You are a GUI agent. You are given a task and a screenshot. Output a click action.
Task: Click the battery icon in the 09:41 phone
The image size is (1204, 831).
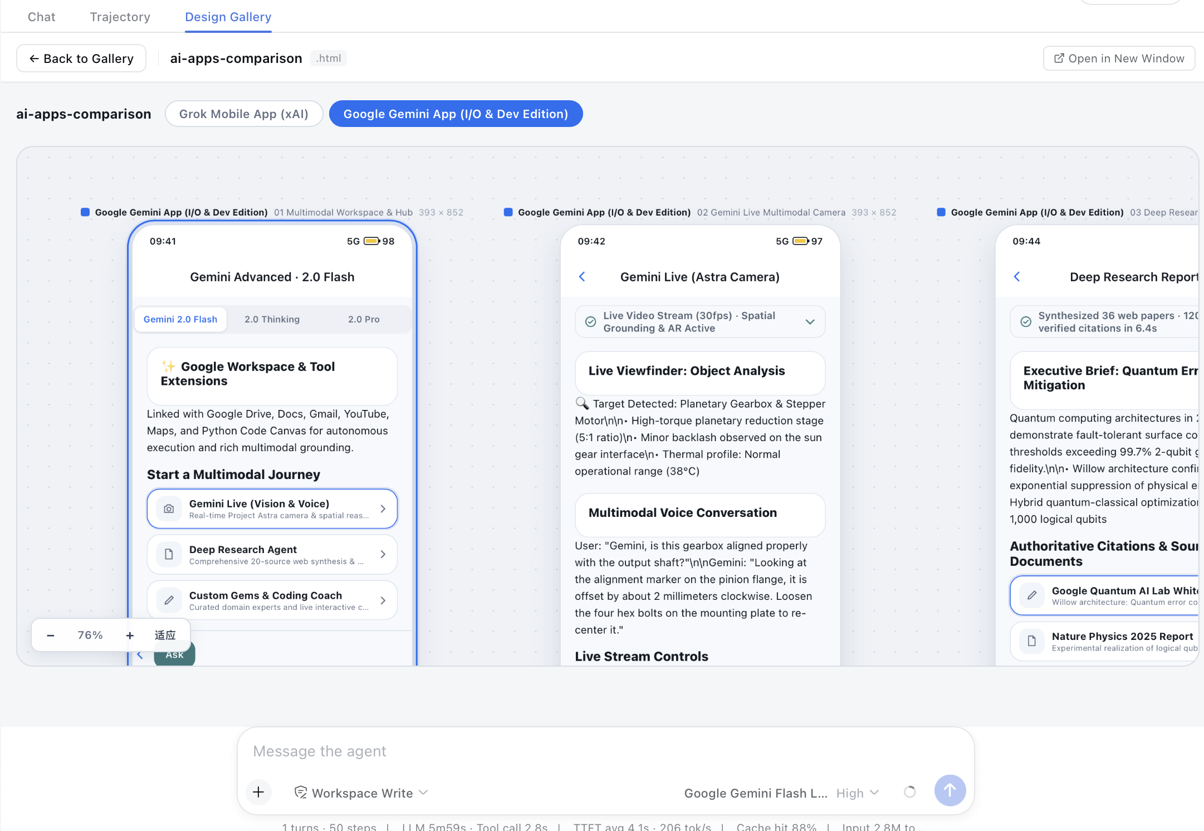pyautogui.click(x=372, y=241)
